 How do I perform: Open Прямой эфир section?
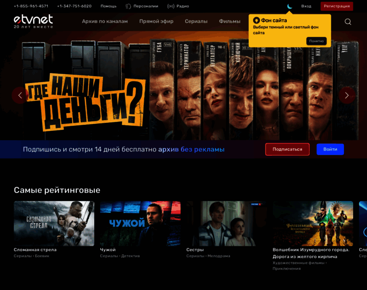point(156,21)
